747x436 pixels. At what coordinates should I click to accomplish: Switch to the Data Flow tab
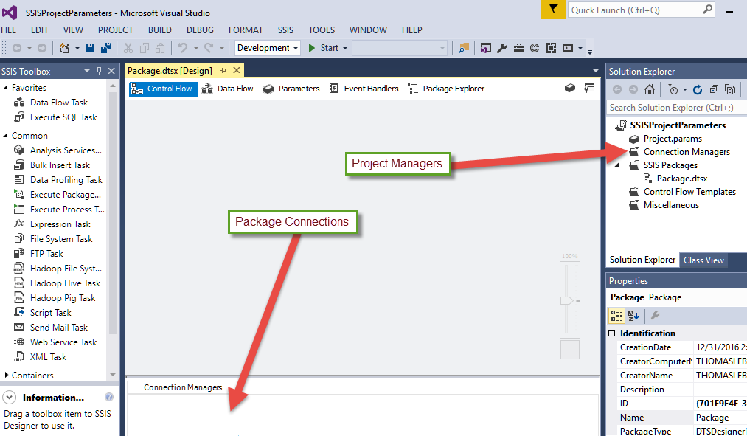[x=227, y=89]
